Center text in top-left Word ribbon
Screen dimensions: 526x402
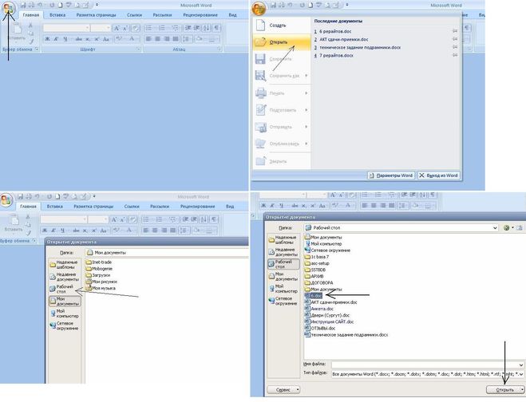[x=157, y=39]
